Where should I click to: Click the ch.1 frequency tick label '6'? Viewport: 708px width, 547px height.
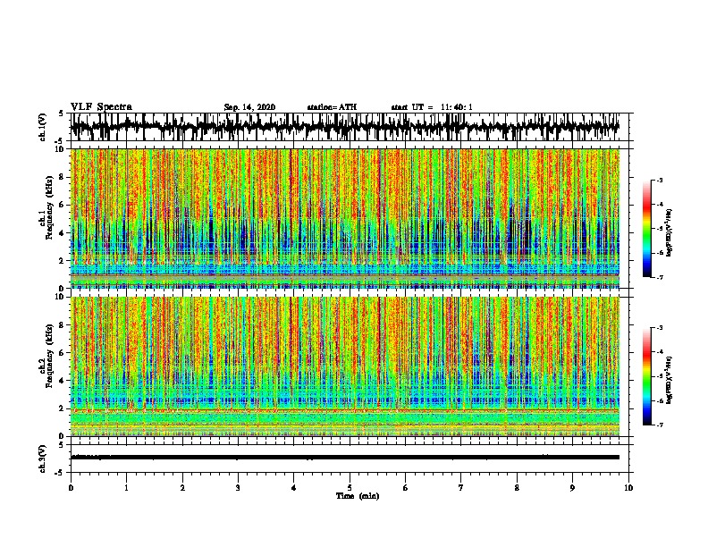click(x=62, y=205)
